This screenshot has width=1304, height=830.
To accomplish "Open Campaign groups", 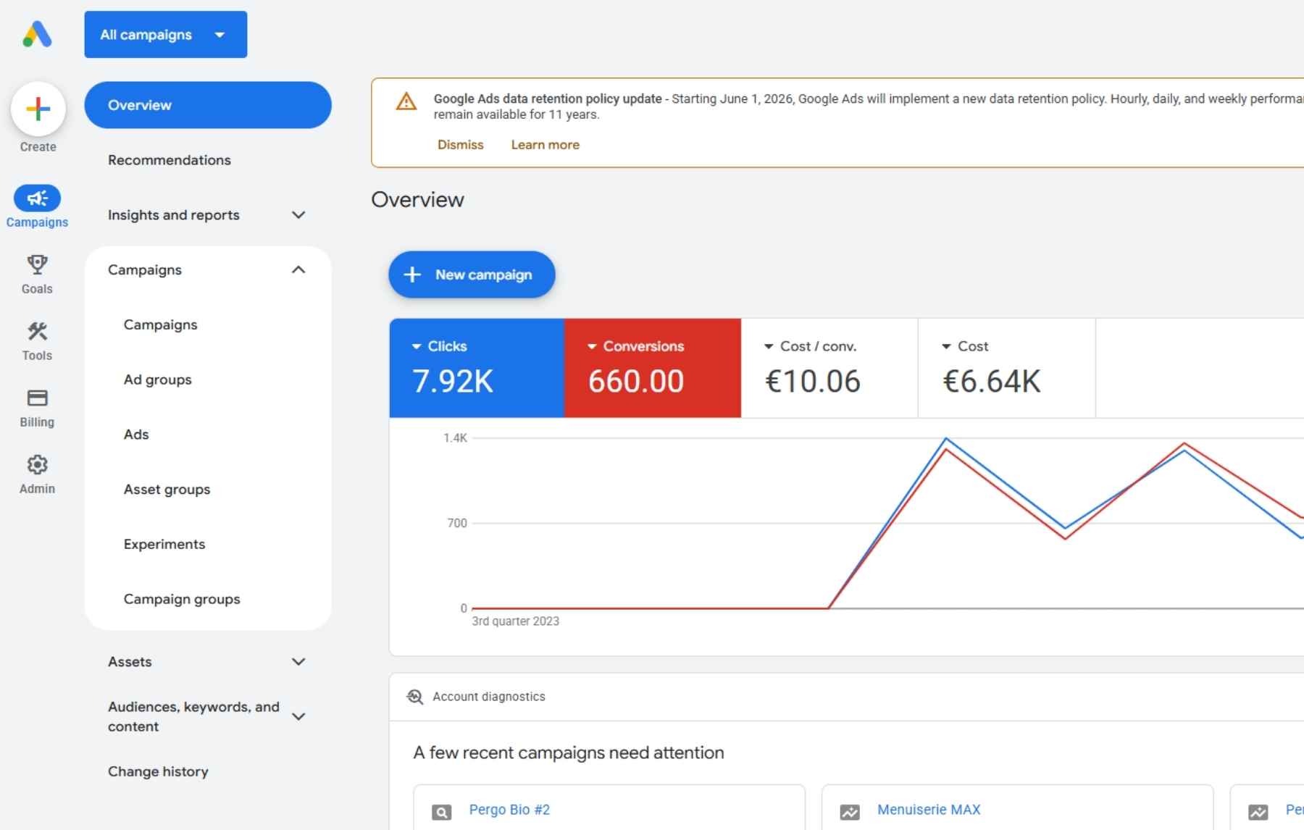I will 182,599.
